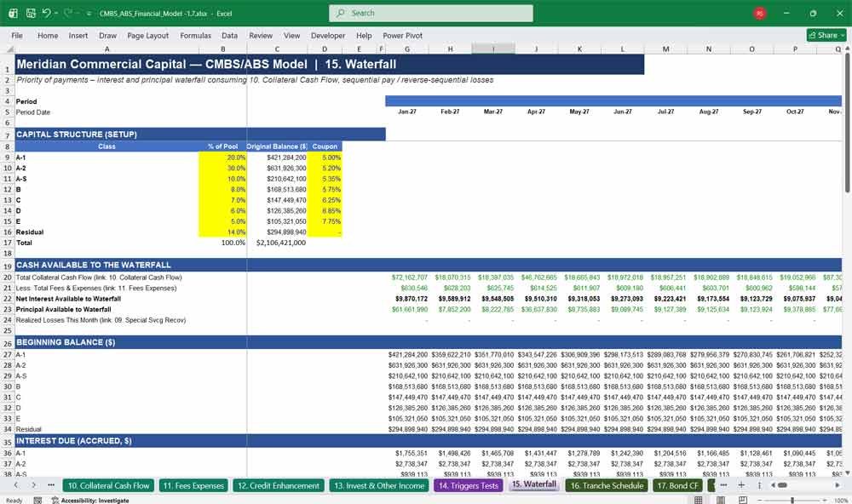Viewport: 852px width, 504px height.
Task: Click into the Search box
Action: point(431,13)
